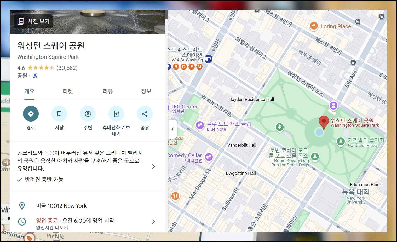Click the green tree icon left of the fountain
The height and width of the screenshot is (242, 397).
tap(280, 127)
